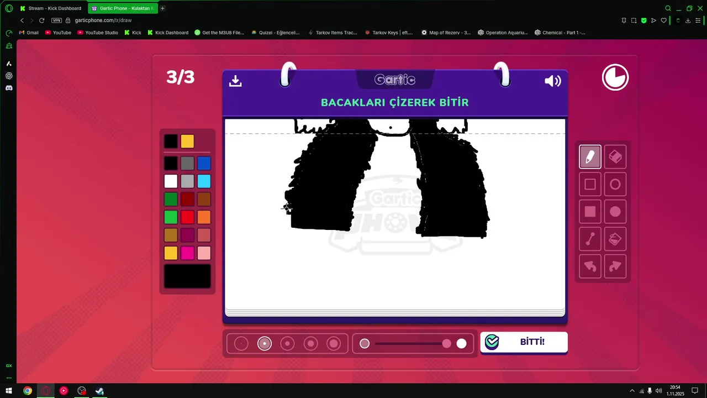707x398 pixels.
Task: Open the Map of Rezerv bookmark
Action: click(x=446, y=33)
